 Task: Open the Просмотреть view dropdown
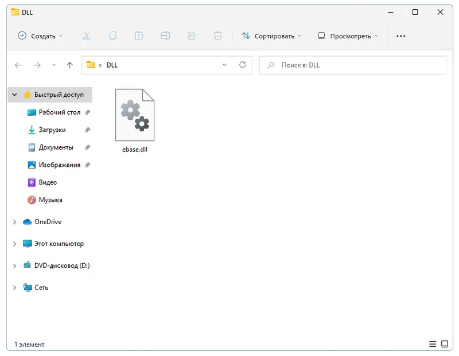348,36
